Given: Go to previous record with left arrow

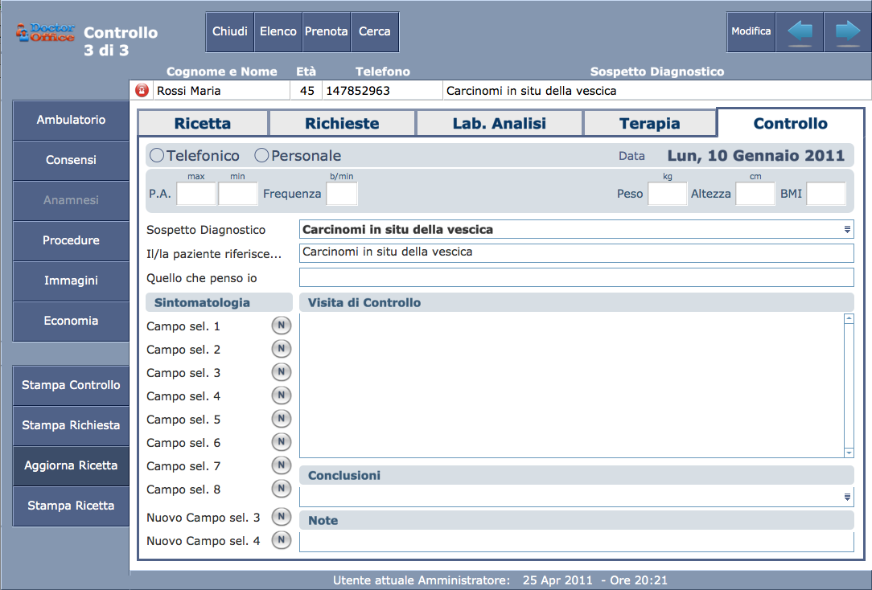Looking at the screenshot, I should (x=800, y=32).
